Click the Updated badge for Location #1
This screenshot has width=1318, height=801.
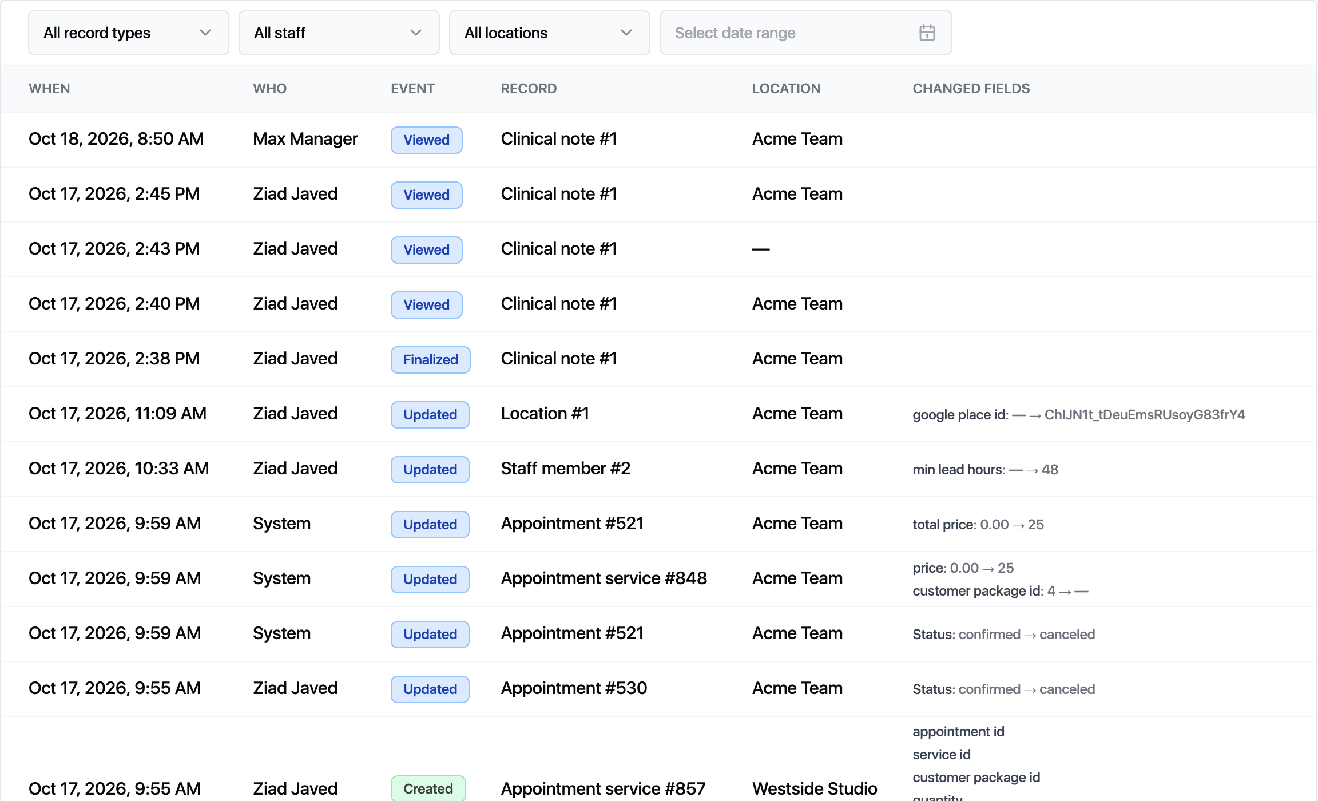[430, 414]
